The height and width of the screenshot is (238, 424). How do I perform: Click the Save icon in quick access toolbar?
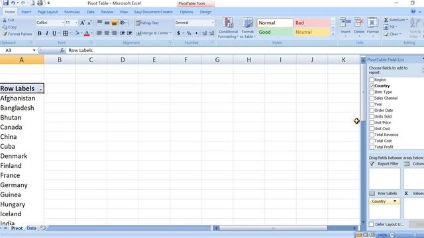(x=6, y=3)
